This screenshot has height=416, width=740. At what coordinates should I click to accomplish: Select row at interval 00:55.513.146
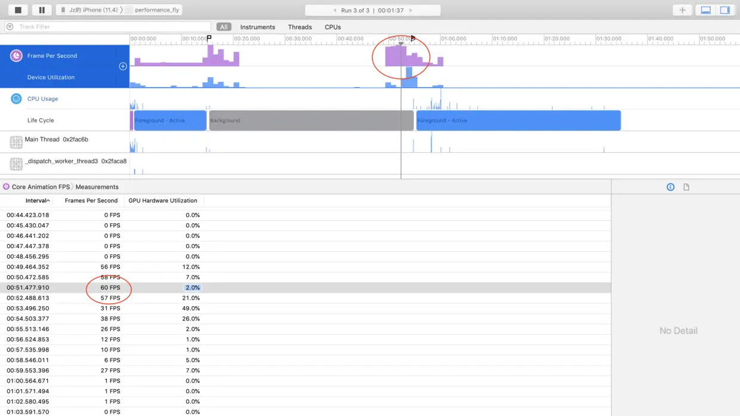(305, 329)
